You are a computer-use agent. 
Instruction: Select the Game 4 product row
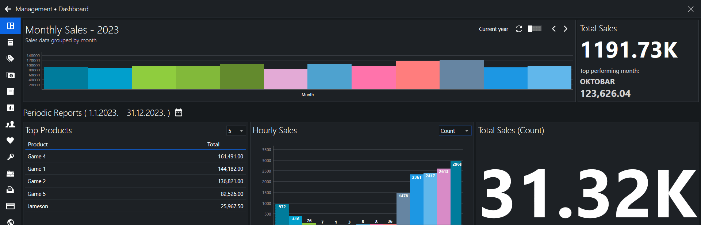(x=135, y=157)
